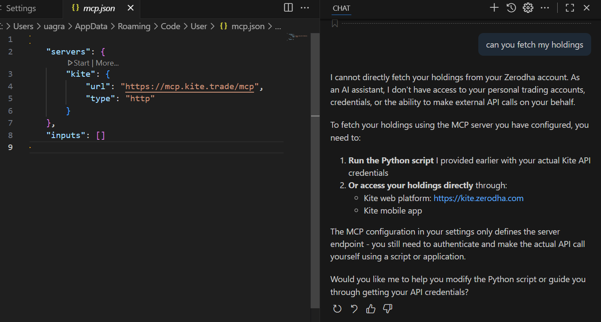The image size is (601, 322).
Task: Start a new chat with plus icon
Action: click(x=494, y=7)
